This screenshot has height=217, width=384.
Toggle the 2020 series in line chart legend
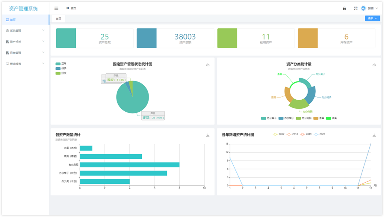[x=320, y=134]
